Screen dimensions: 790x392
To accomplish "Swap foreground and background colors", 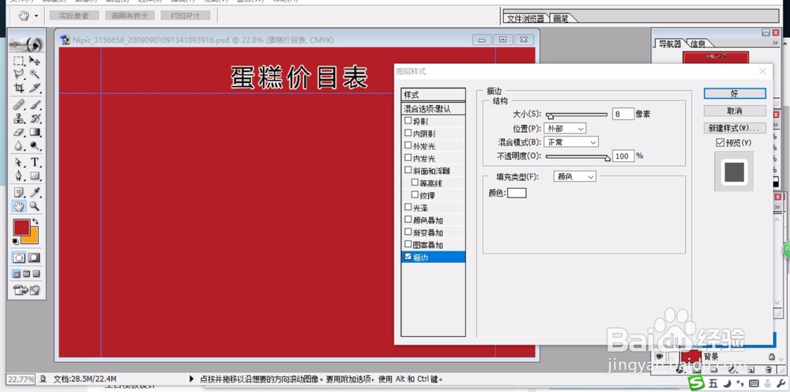I will pos(36,222).
